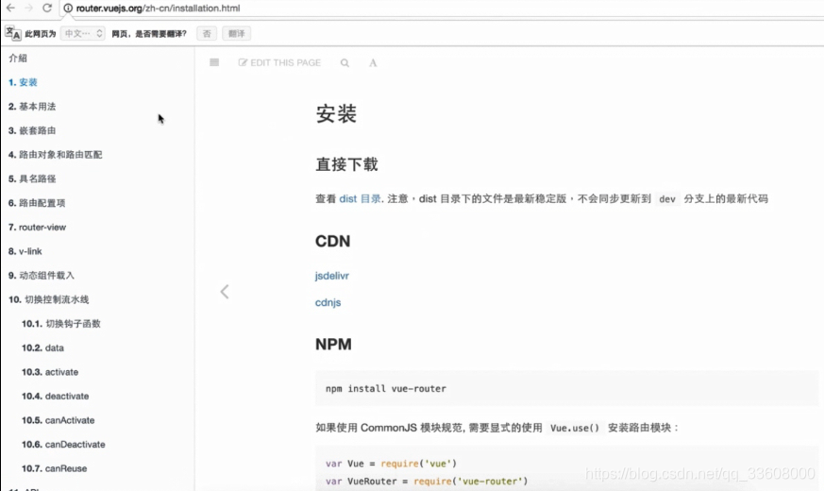Open 10.7. canReuse section

[54, 469]
